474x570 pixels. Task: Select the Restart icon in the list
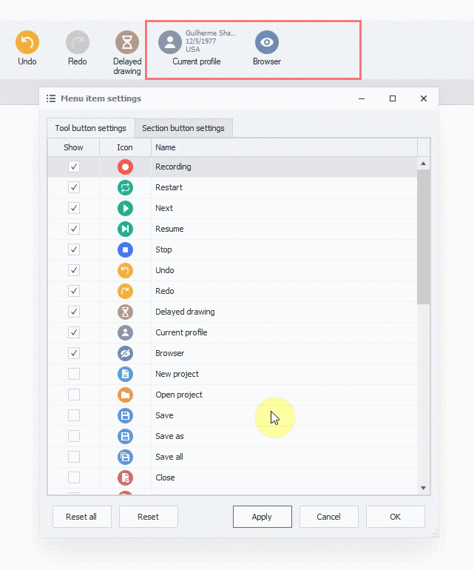click(x=125, y=187)
